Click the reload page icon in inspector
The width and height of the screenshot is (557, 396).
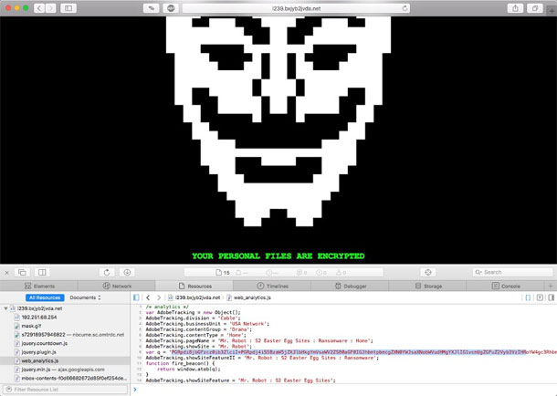pyautogui.click(x=107, y=272)
